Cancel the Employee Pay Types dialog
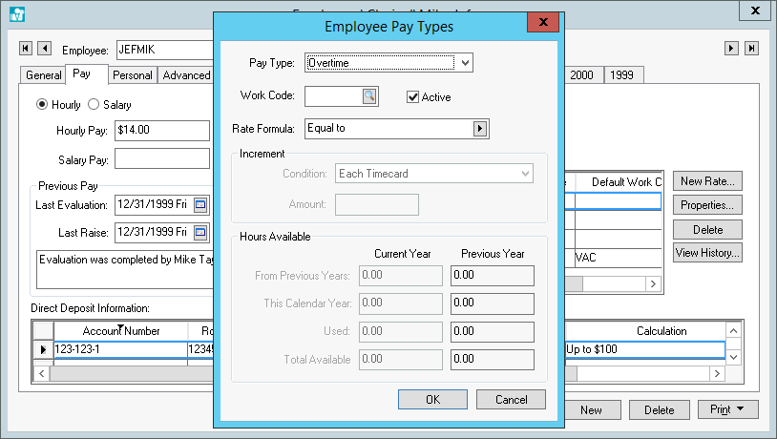Screen dimensions: 777x439 pos(510,399)
